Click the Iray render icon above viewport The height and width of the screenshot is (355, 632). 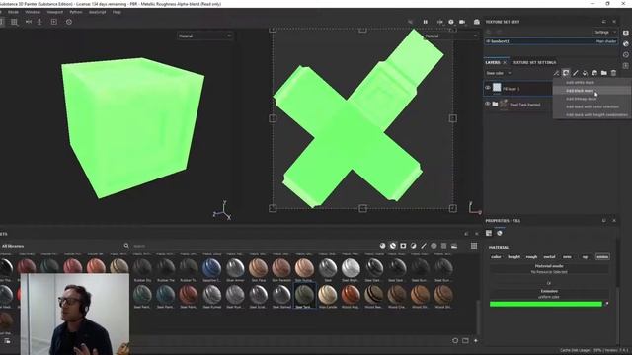476,22
